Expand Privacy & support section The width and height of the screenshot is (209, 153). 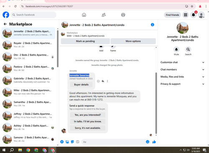tap(182, 84)
